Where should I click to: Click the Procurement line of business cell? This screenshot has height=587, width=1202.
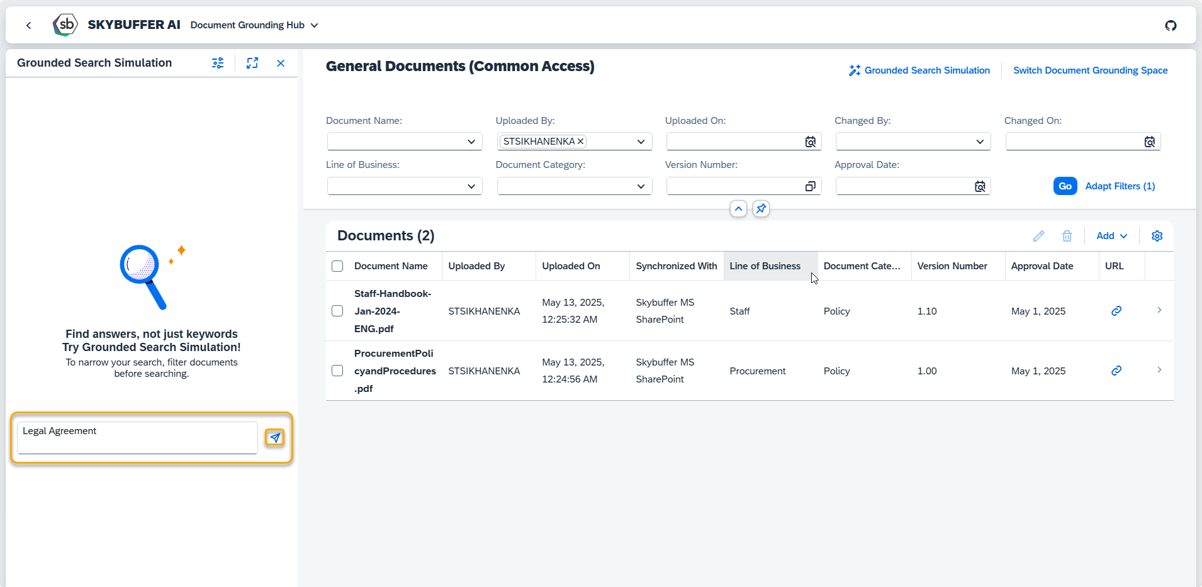tap(758, 371)
